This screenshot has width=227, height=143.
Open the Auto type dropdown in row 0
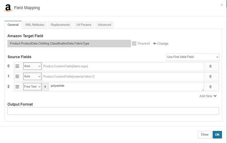tap(32, 66)
